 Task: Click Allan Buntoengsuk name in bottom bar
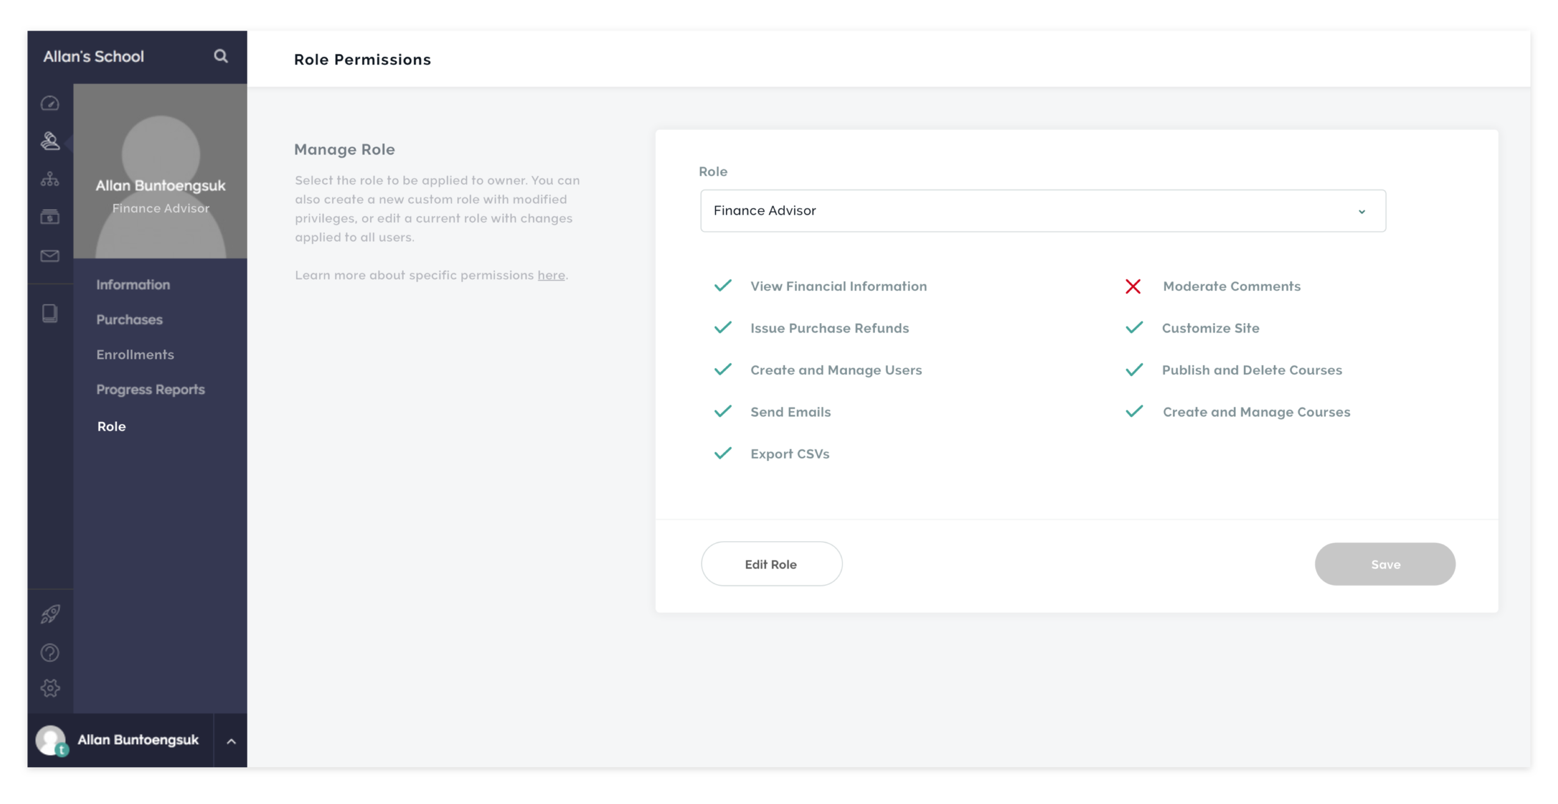click(138, 740)
